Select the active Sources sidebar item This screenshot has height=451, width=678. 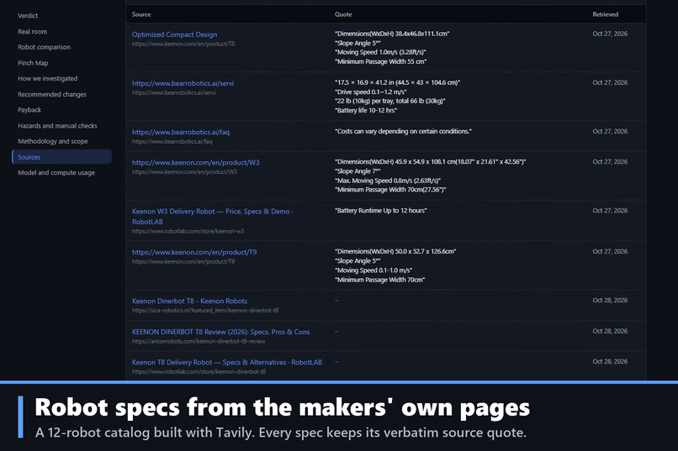click(x=62, y=157)
